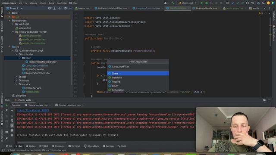This screenshot has height=155, width=276.
Task: Show hidden editor tabs chevron
Action: coord(264,8)
